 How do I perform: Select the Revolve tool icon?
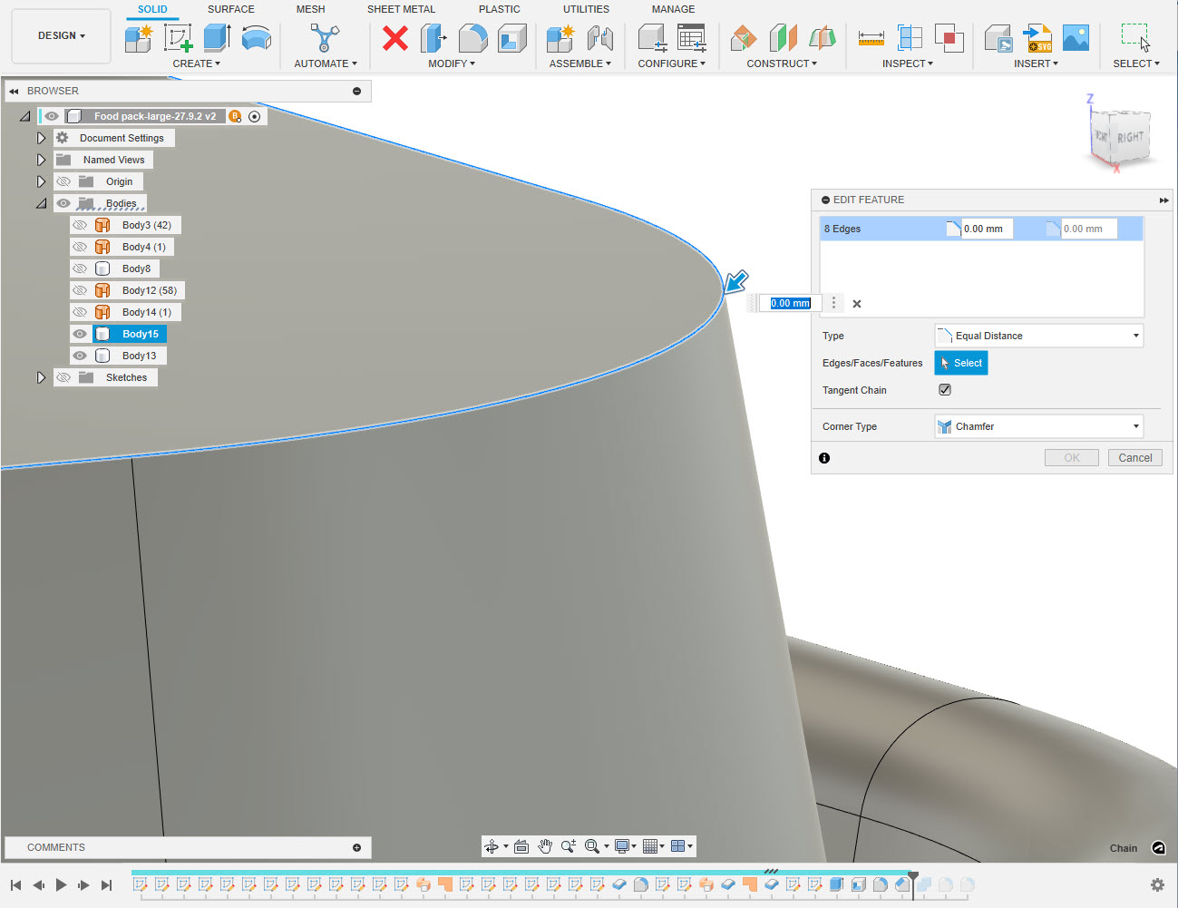pyautogui.click(x=257, y=38)
